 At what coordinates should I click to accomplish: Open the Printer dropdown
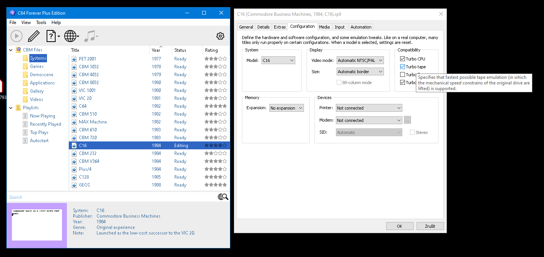[x=369, y=108]
